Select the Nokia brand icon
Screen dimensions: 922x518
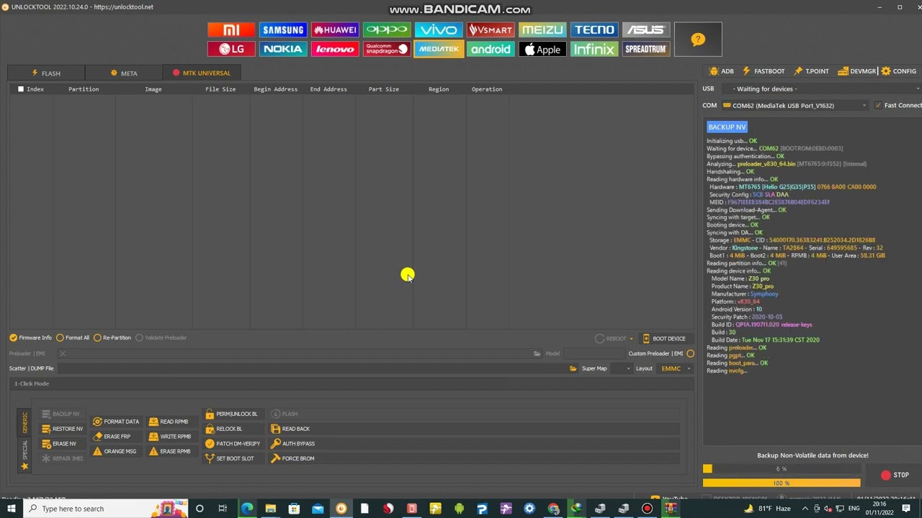point(283,49)
